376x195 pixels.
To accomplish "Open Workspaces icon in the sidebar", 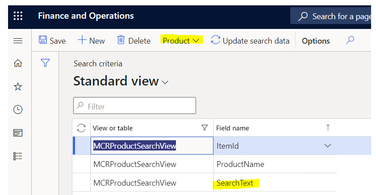I will tap(18, 133).
